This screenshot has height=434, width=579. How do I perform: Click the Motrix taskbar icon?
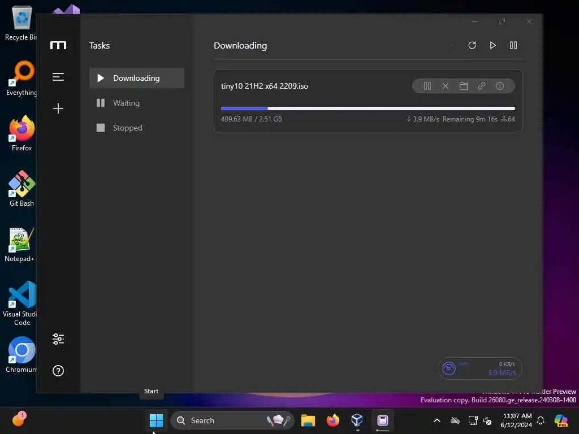(383, 420)
